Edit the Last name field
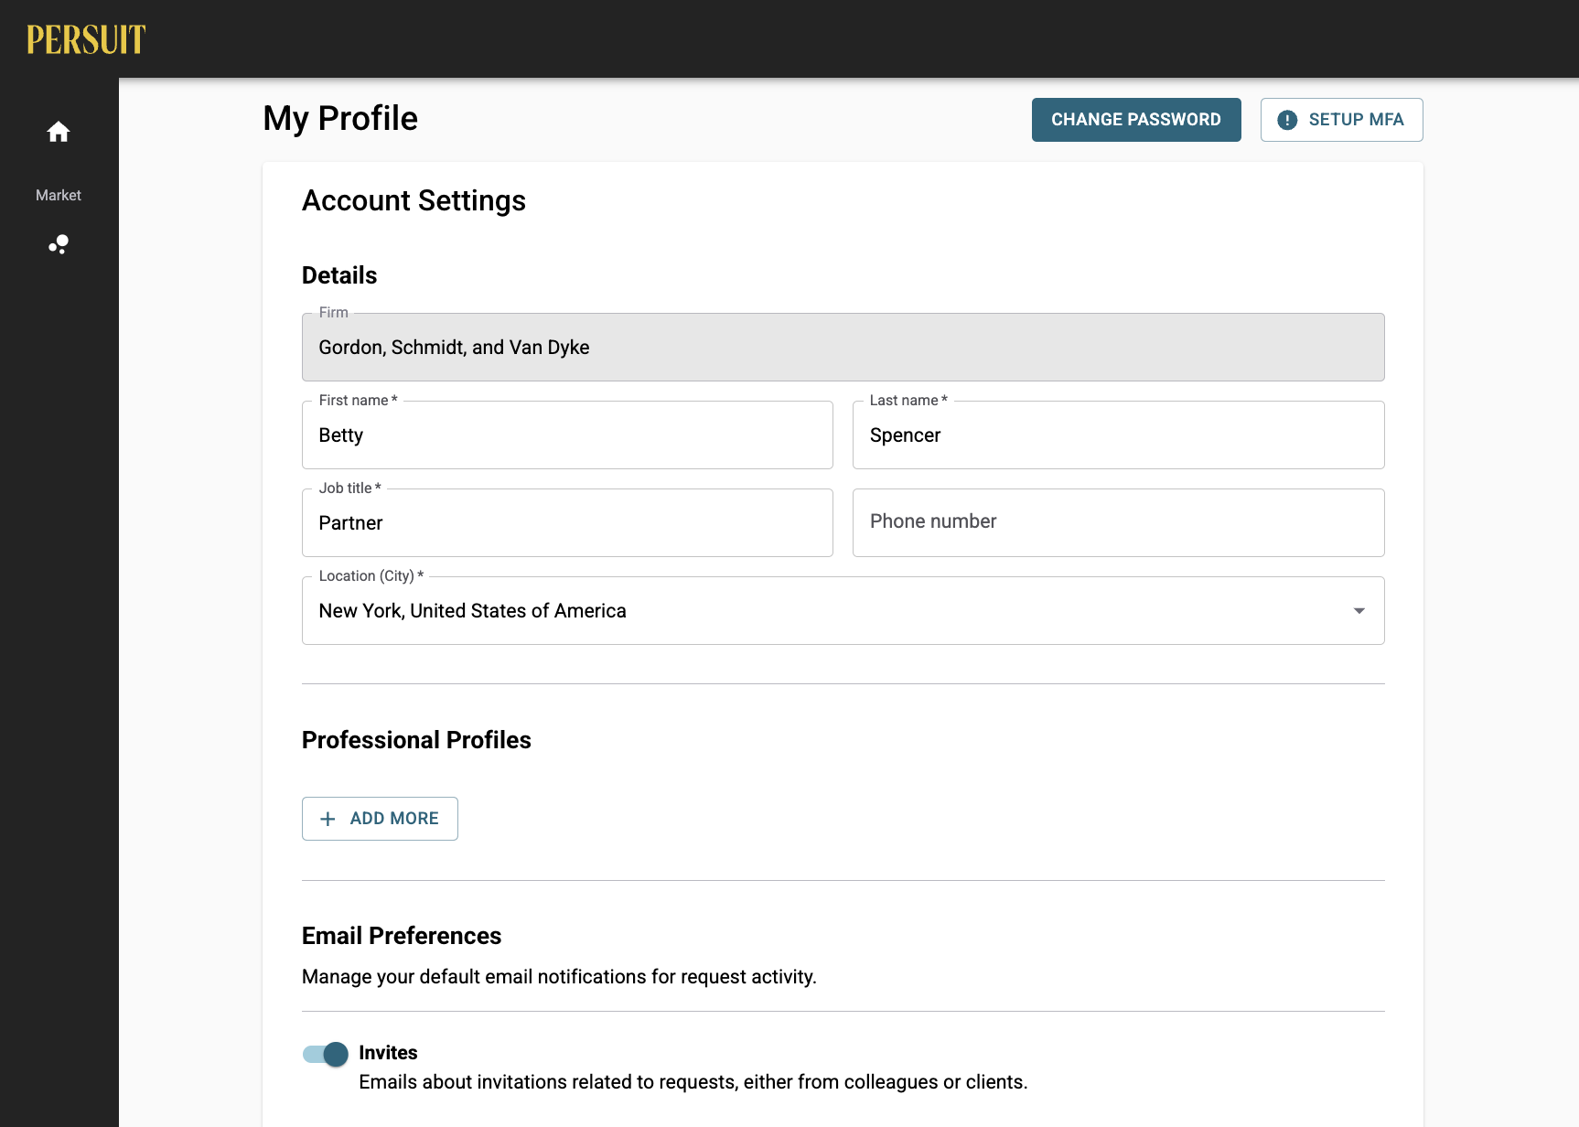Image resolution: width=1579 pixels, height=1127 pixels. (x=1118, y=435)
